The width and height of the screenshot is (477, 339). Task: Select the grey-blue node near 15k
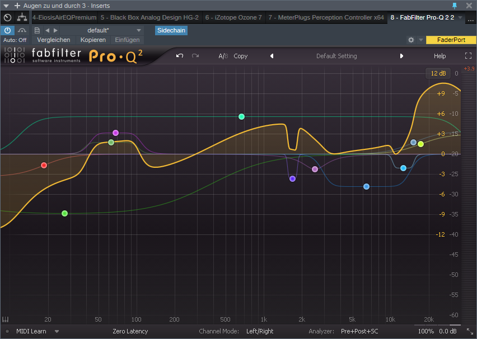click(x=413, y=142)
